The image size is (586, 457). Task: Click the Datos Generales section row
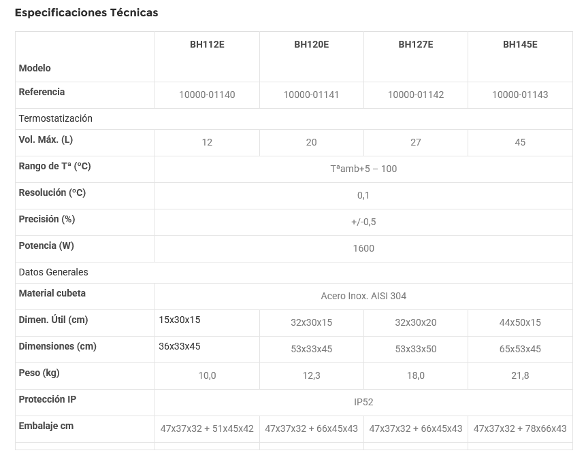click(x=54, y=273)
